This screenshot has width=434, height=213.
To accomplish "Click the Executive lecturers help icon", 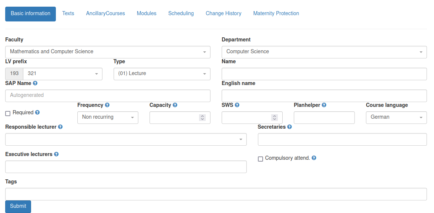I will [56, 154].
